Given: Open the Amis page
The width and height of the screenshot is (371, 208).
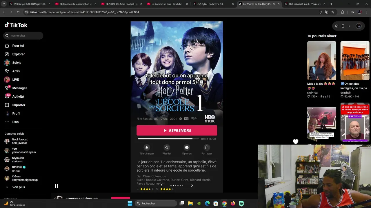Looking at the screenshot, I should (x=16, y=71).
